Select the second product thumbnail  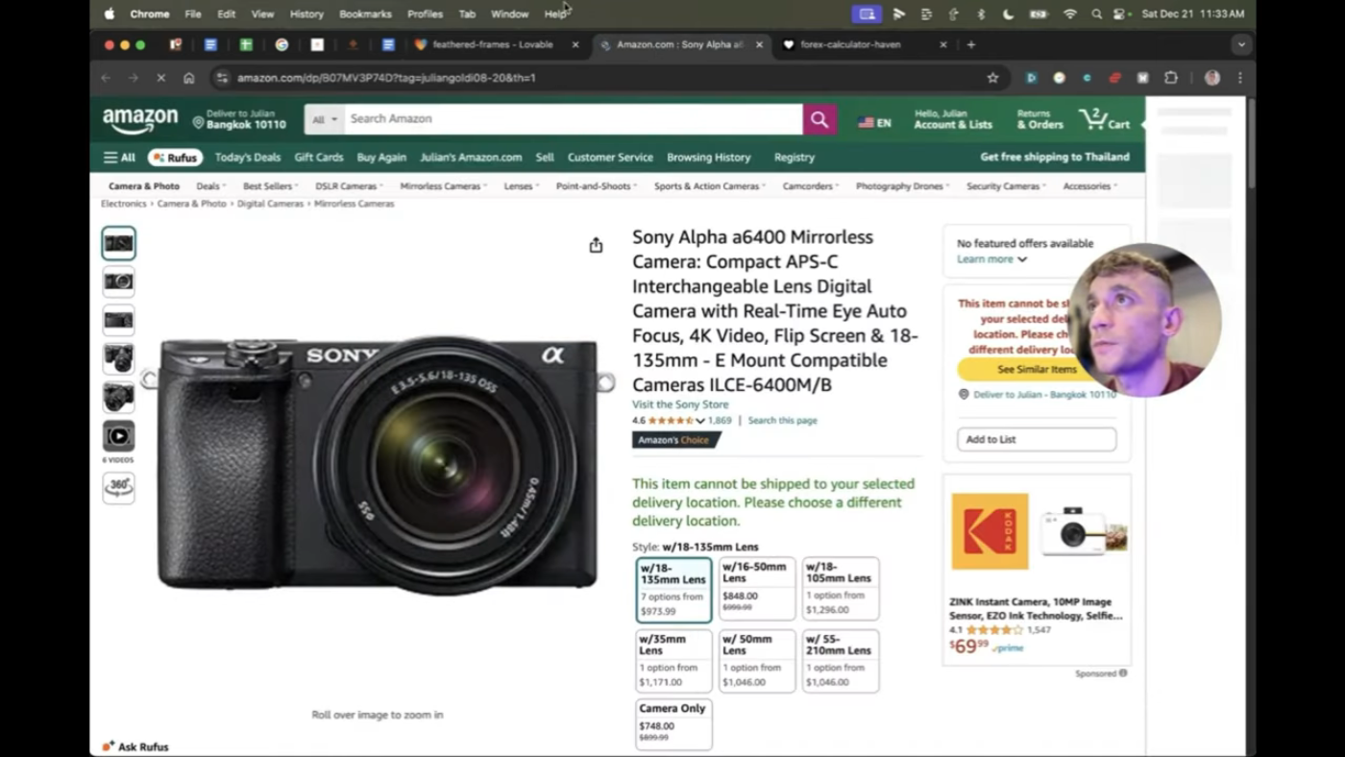119,281
